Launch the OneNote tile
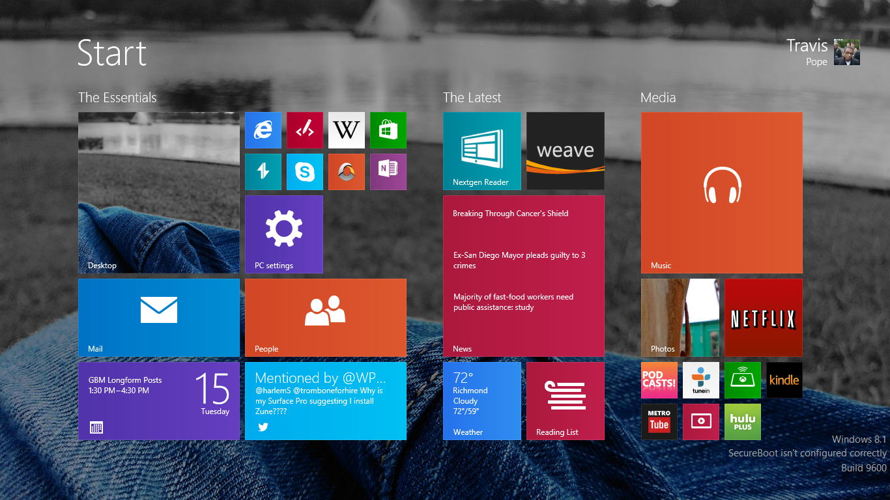The image size is (890, 500). pyautogui.click(x=388, y=172)
